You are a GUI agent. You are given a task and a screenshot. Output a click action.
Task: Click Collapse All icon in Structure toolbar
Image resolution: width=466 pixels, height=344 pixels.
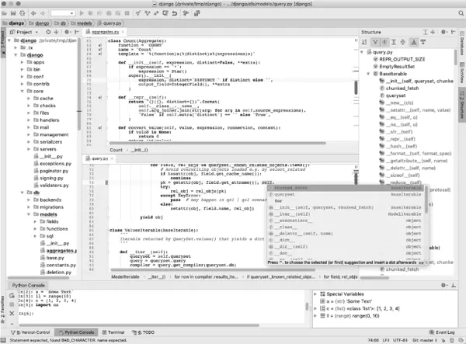[402, 42]
